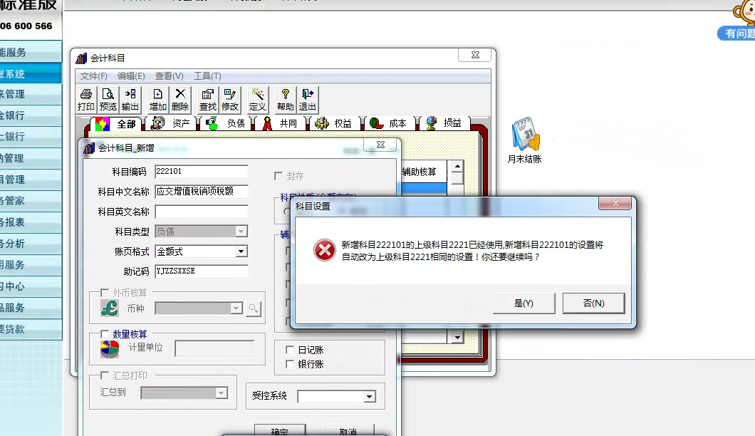This screenshot has width=755, height=436.
Task: Toggle the 外币核算 checkbox
Action: point(105,292)
